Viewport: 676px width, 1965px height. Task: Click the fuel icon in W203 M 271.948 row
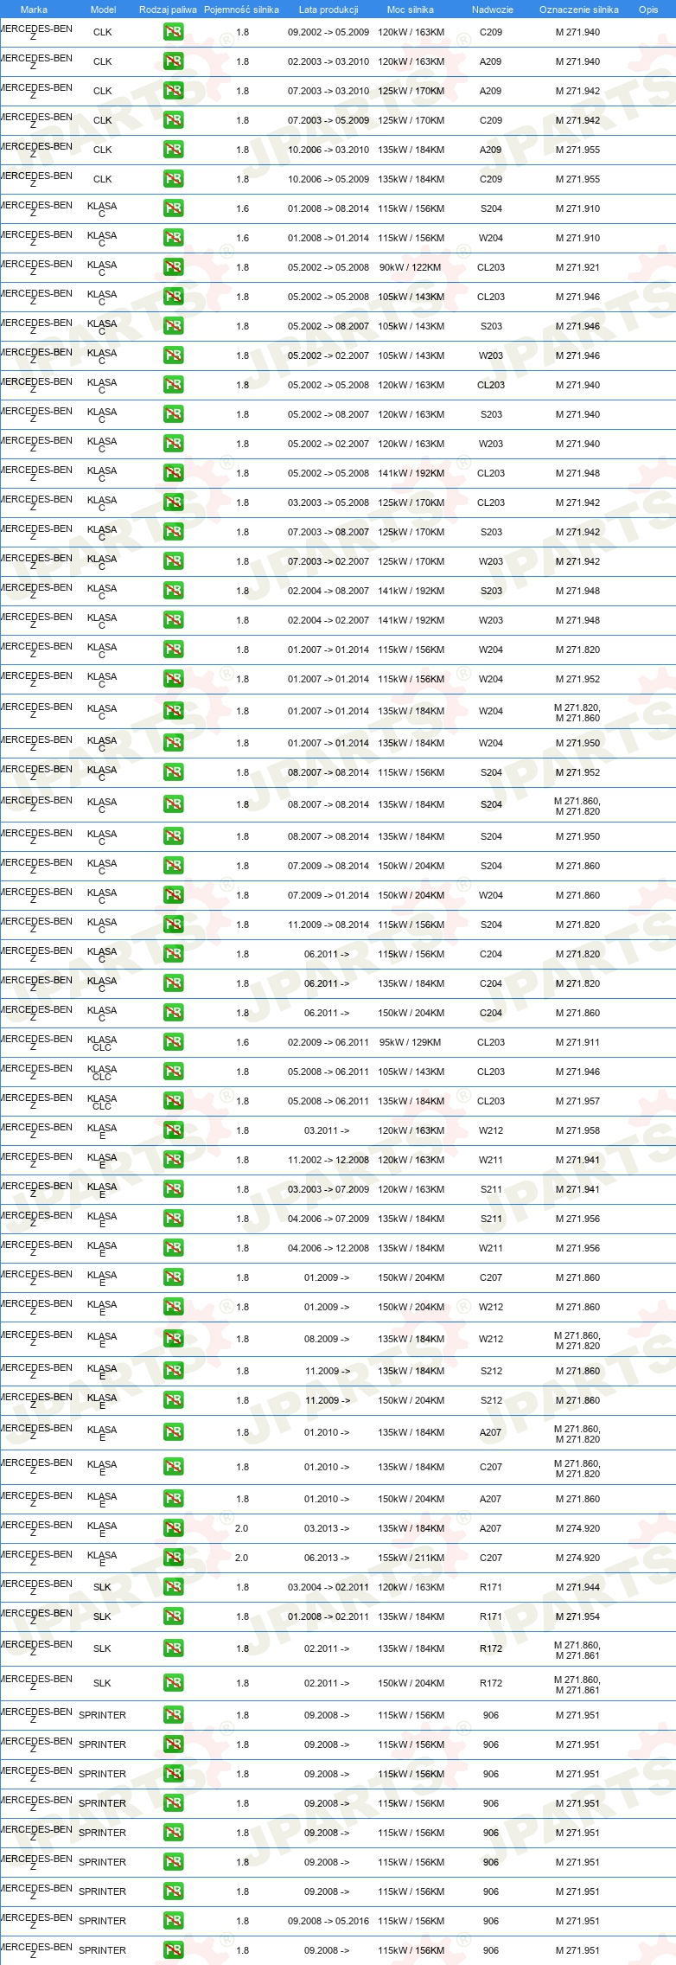point(173,621)
